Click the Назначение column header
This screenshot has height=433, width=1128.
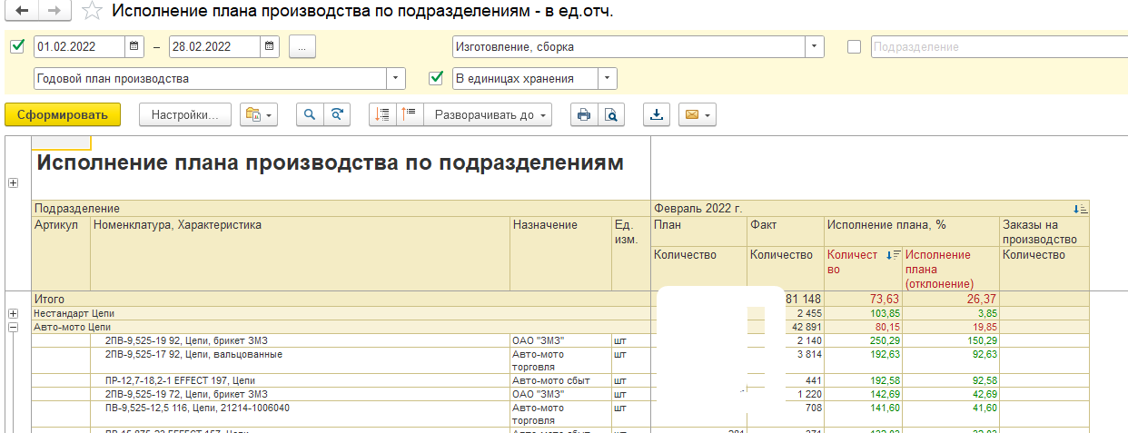coord(545,225)
